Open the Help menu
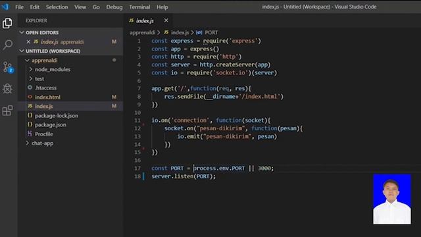Screen dimensions: 421x237 pyautogui.click(x=162, y=7)
